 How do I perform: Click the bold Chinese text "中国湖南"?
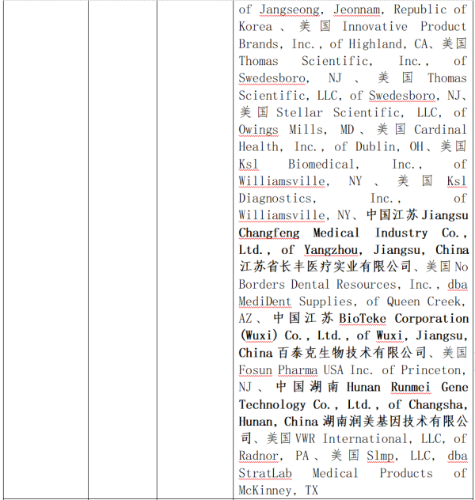pyautogui.click(x=307, y=388)
